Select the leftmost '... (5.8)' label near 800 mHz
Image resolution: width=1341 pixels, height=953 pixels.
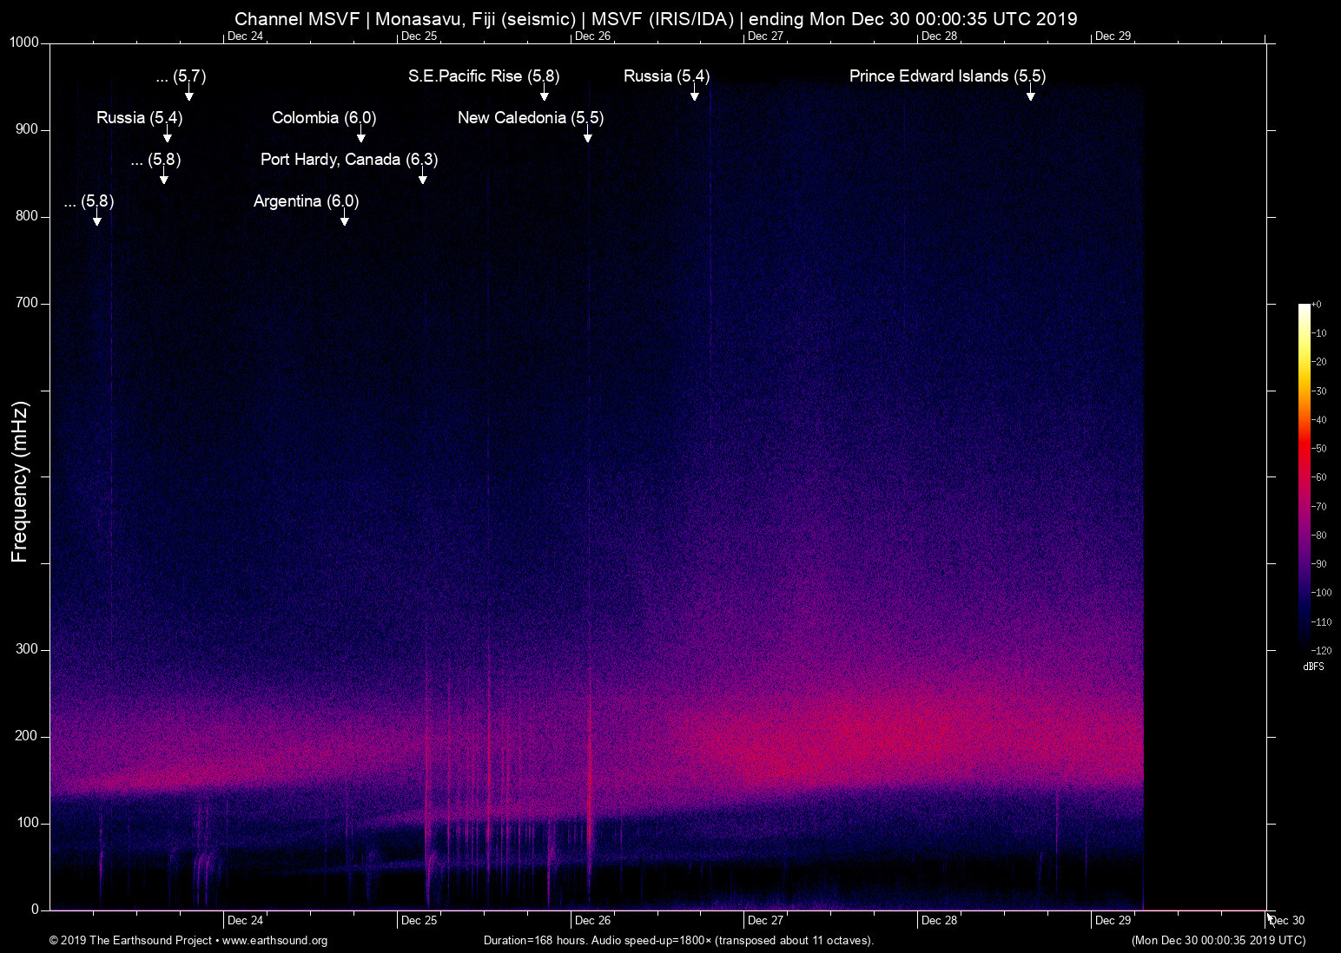[x=89, y=201]
